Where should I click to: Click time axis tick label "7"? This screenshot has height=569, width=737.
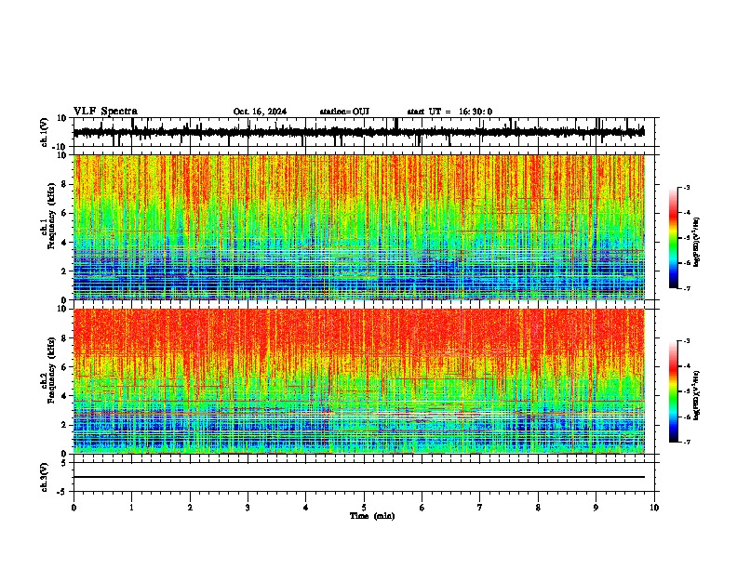pyautogui.click(x=480, y=508)
